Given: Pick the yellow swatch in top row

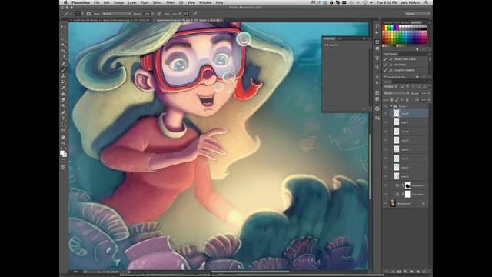Looking at the screenshot, I should (x=386, y=27).
